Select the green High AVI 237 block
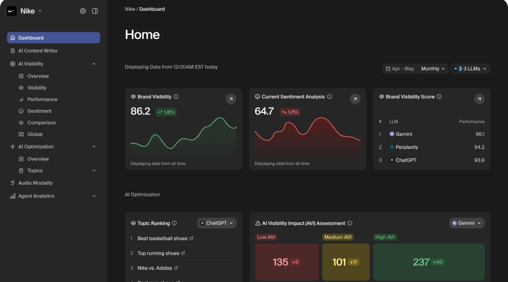Viewport: 508px width, 282px height. coord(429,262)
